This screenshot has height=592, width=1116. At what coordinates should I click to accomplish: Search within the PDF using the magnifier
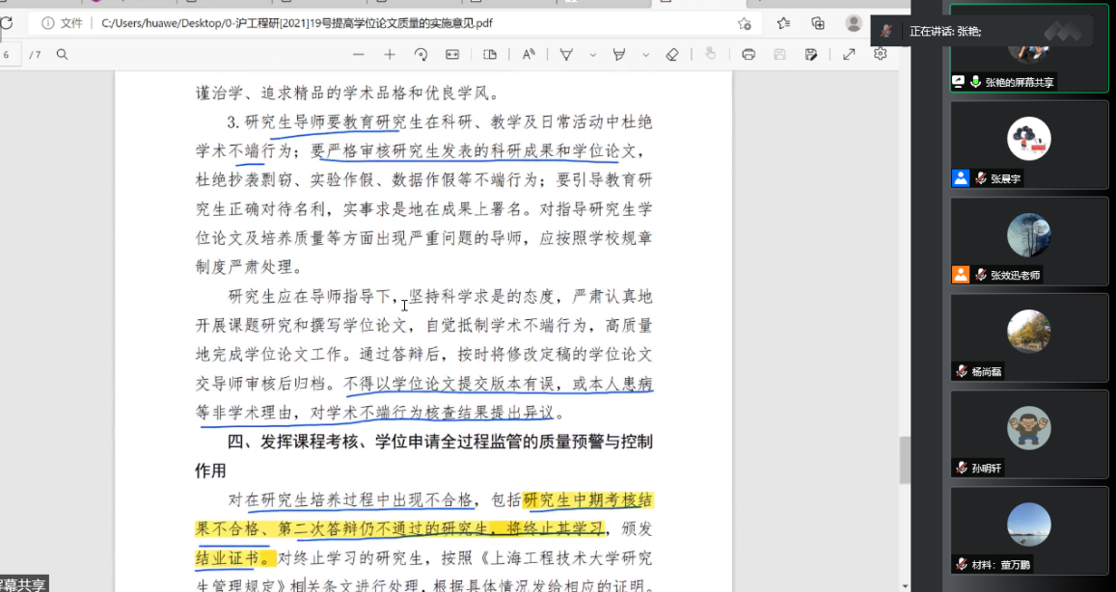click(x=62, y=55)
